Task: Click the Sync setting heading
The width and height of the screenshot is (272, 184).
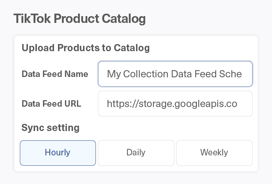Action: pyautogui.click(x=50, y=128)
